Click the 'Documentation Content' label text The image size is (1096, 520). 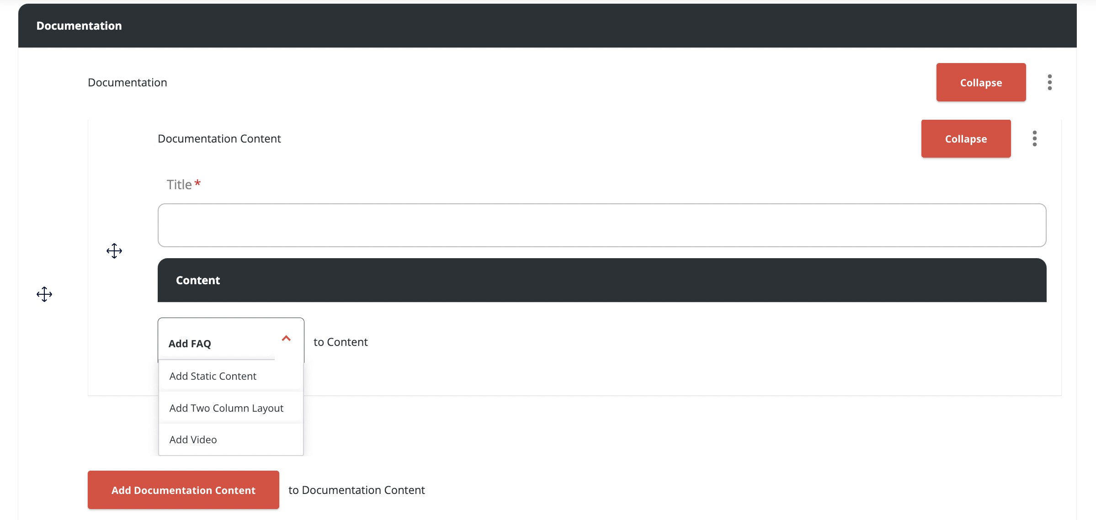coord(219,138)
